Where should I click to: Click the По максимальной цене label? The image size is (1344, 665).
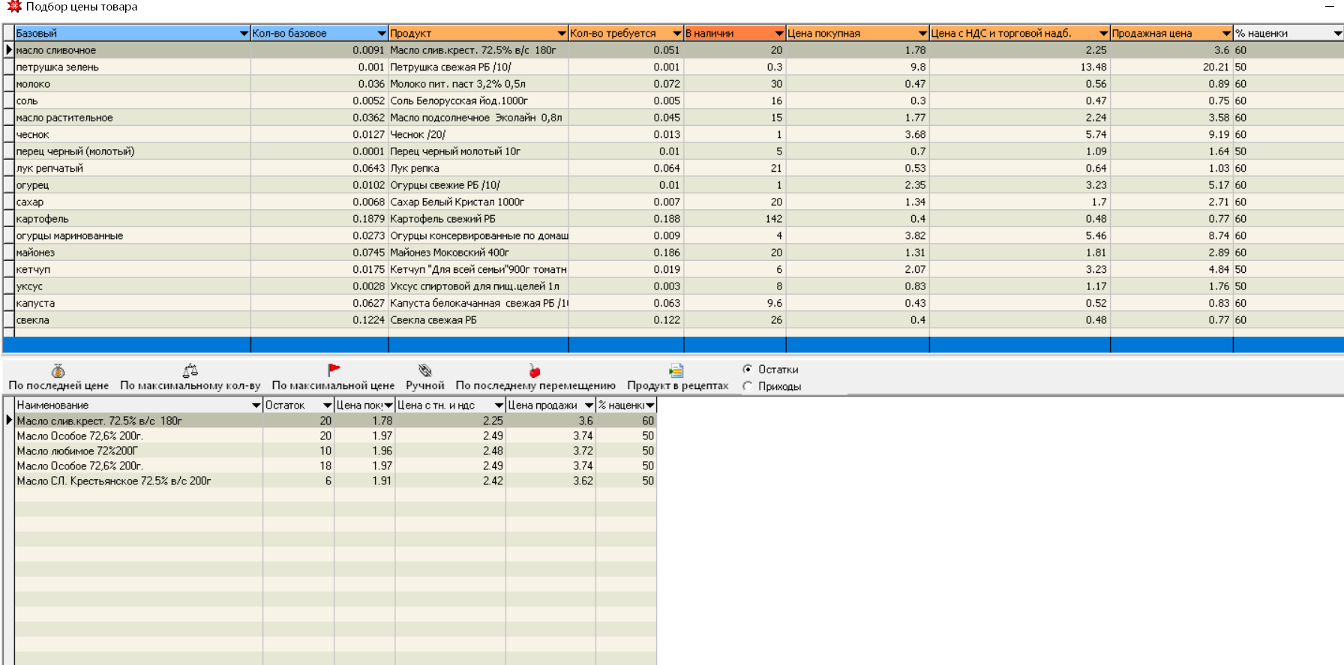333,385
